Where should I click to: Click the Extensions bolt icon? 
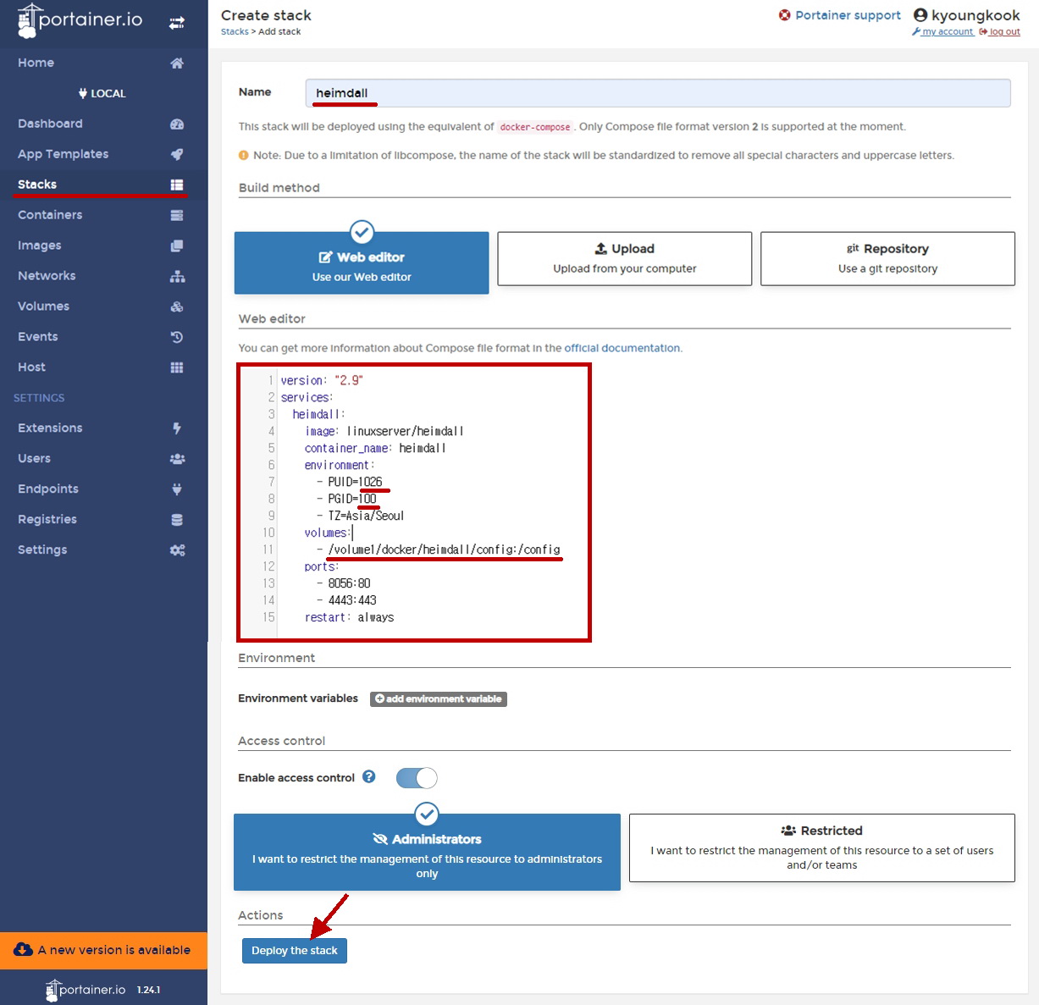point(177,428)
